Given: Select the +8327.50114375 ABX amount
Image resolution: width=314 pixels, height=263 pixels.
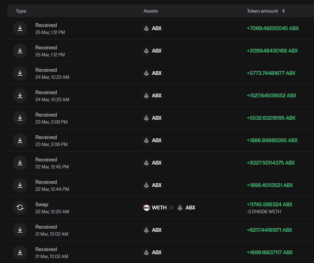Looking at the screenshot, I should coord(271,163).
